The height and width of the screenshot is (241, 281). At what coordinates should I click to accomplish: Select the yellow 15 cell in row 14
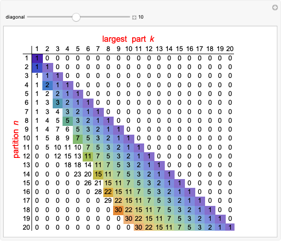(x=98, y=174)
